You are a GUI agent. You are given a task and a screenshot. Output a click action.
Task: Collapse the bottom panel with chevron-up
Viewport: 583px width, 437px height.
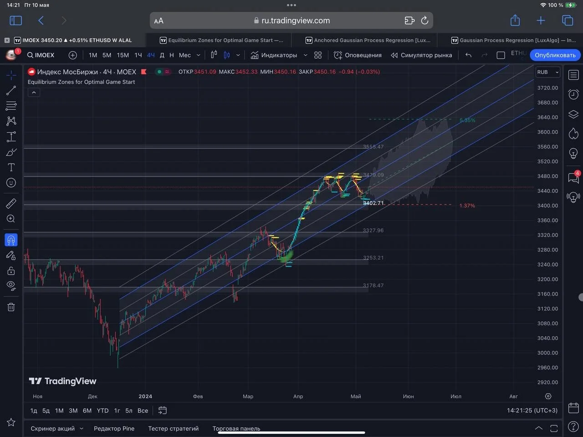tap(538, 428)
